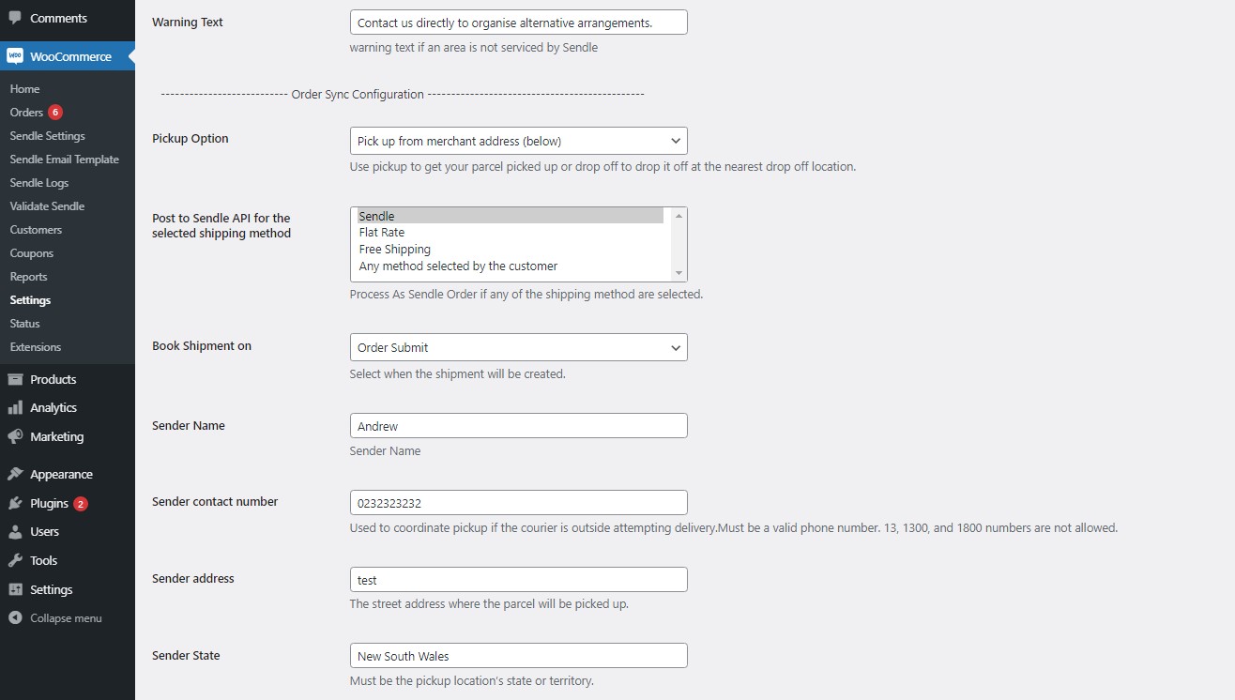Open Validate Sendle page link
The height and width of the screenshot is (700, 1235).
pos(48,206)
